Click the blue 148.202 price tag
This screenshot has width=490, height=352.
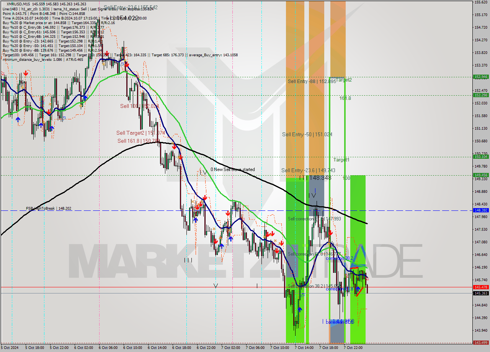click(x=481, y=210)
